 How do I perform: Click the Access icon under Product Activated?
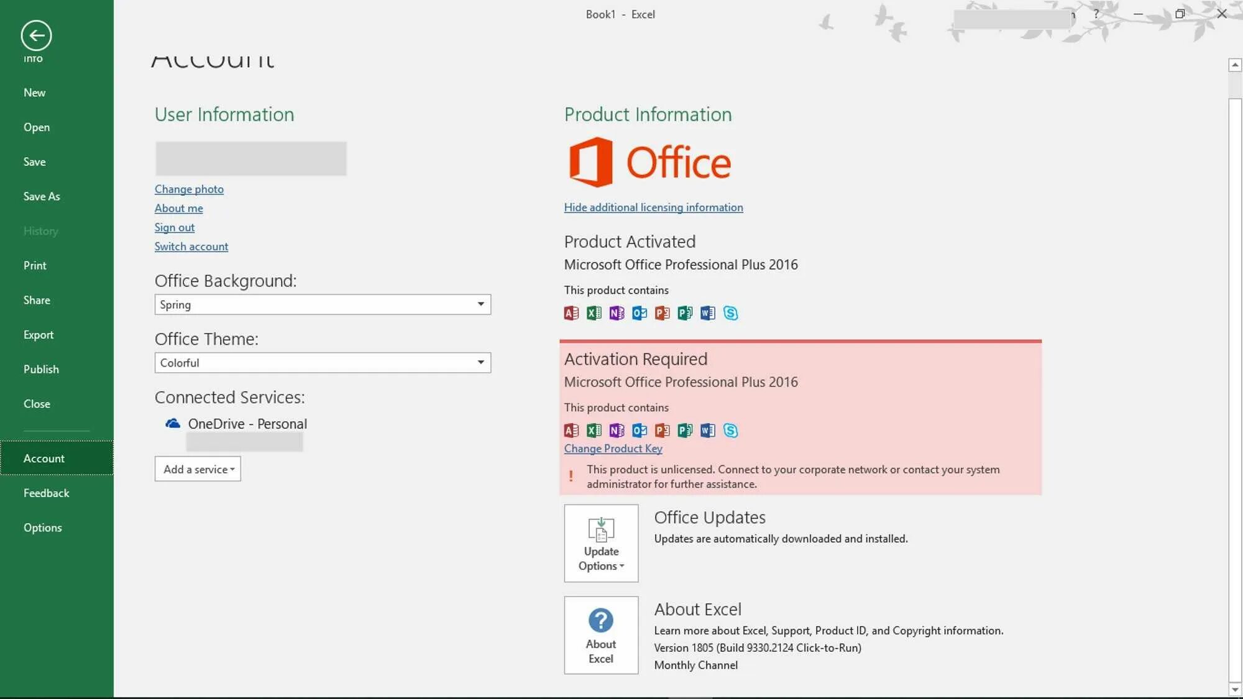(x=571, y=313)
